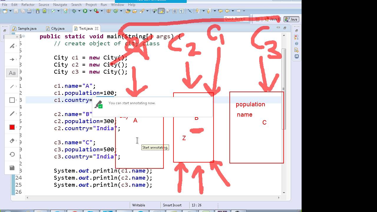Pick the straight line annotation tool
The image size is (377, 212).
point(12,86)
